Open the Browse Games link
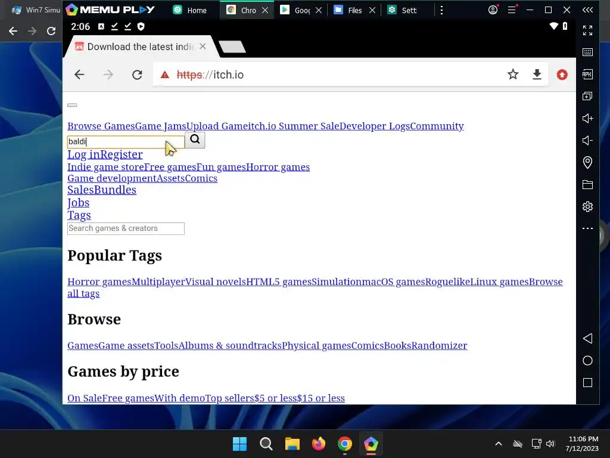610x458 pixels. pyautogui.click(x=101, y=126)
